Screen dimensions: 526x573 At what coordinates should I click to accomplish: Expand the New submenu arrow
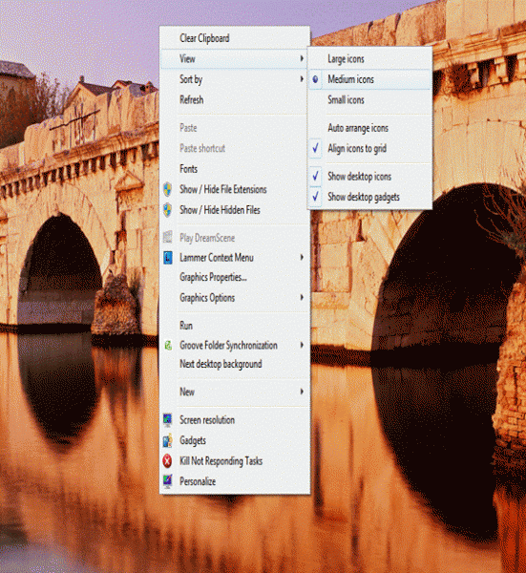pos(302,392)
